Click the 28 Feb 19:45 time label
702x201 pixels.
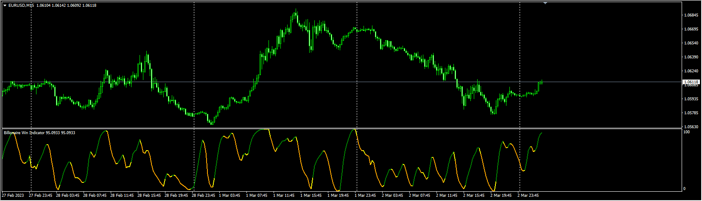176,195
